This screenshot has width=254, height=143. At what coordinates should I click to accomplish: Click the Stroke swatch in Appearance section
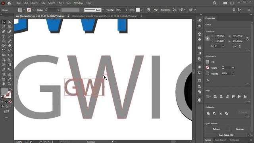[207, 68]
